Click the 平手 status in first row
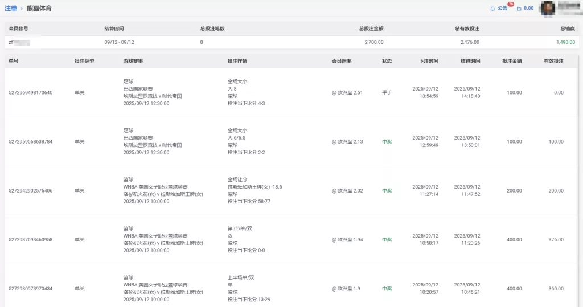 [x=387, y=92]
